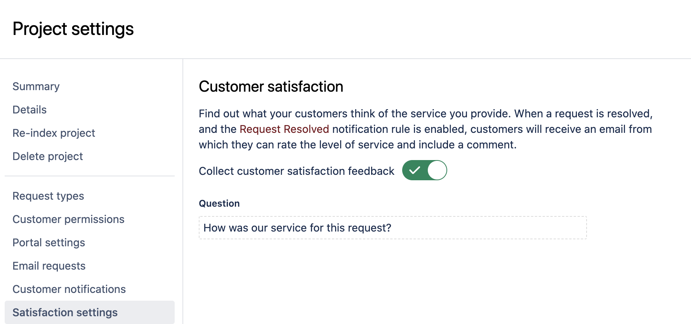
Task: Click the Project settings page title
Action: click(x=73, y=29)
